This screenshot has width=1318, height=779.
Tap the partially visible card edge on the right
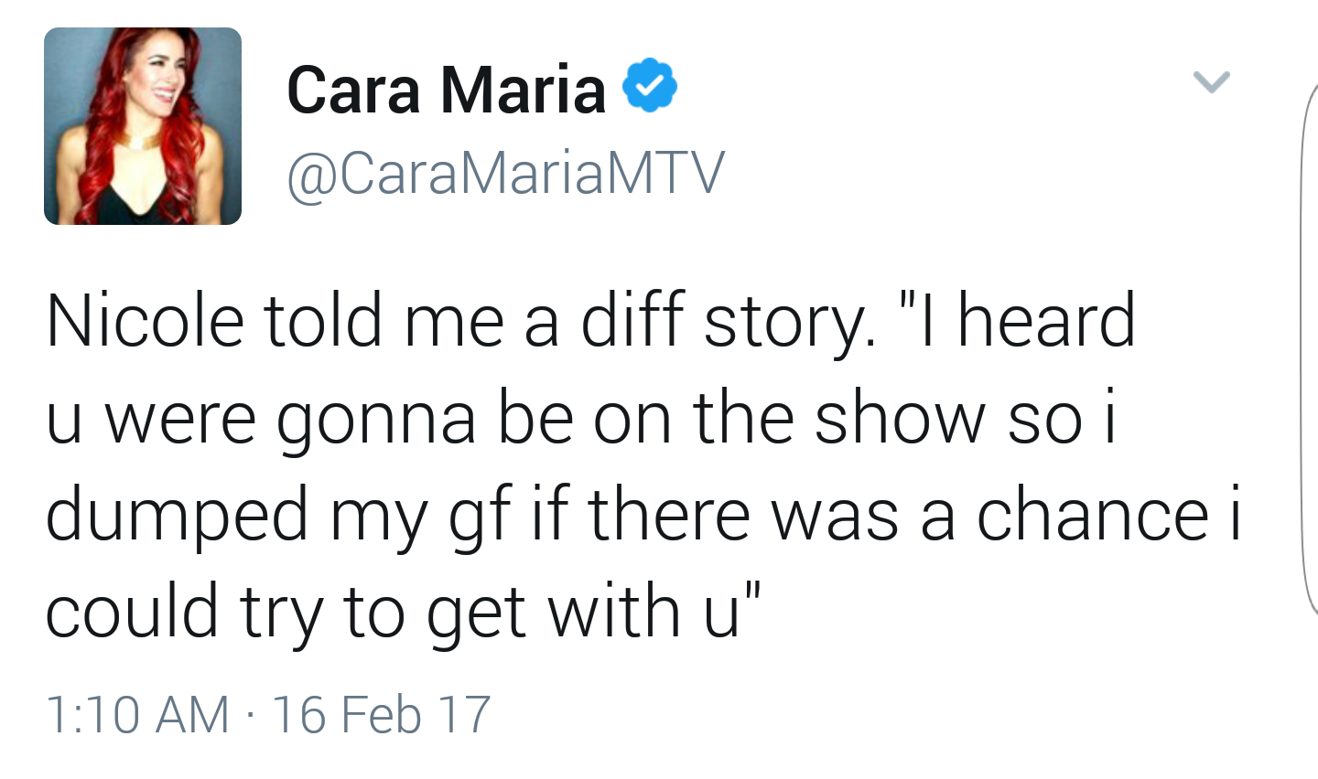pyautogui.click(x=1309, y=347)
